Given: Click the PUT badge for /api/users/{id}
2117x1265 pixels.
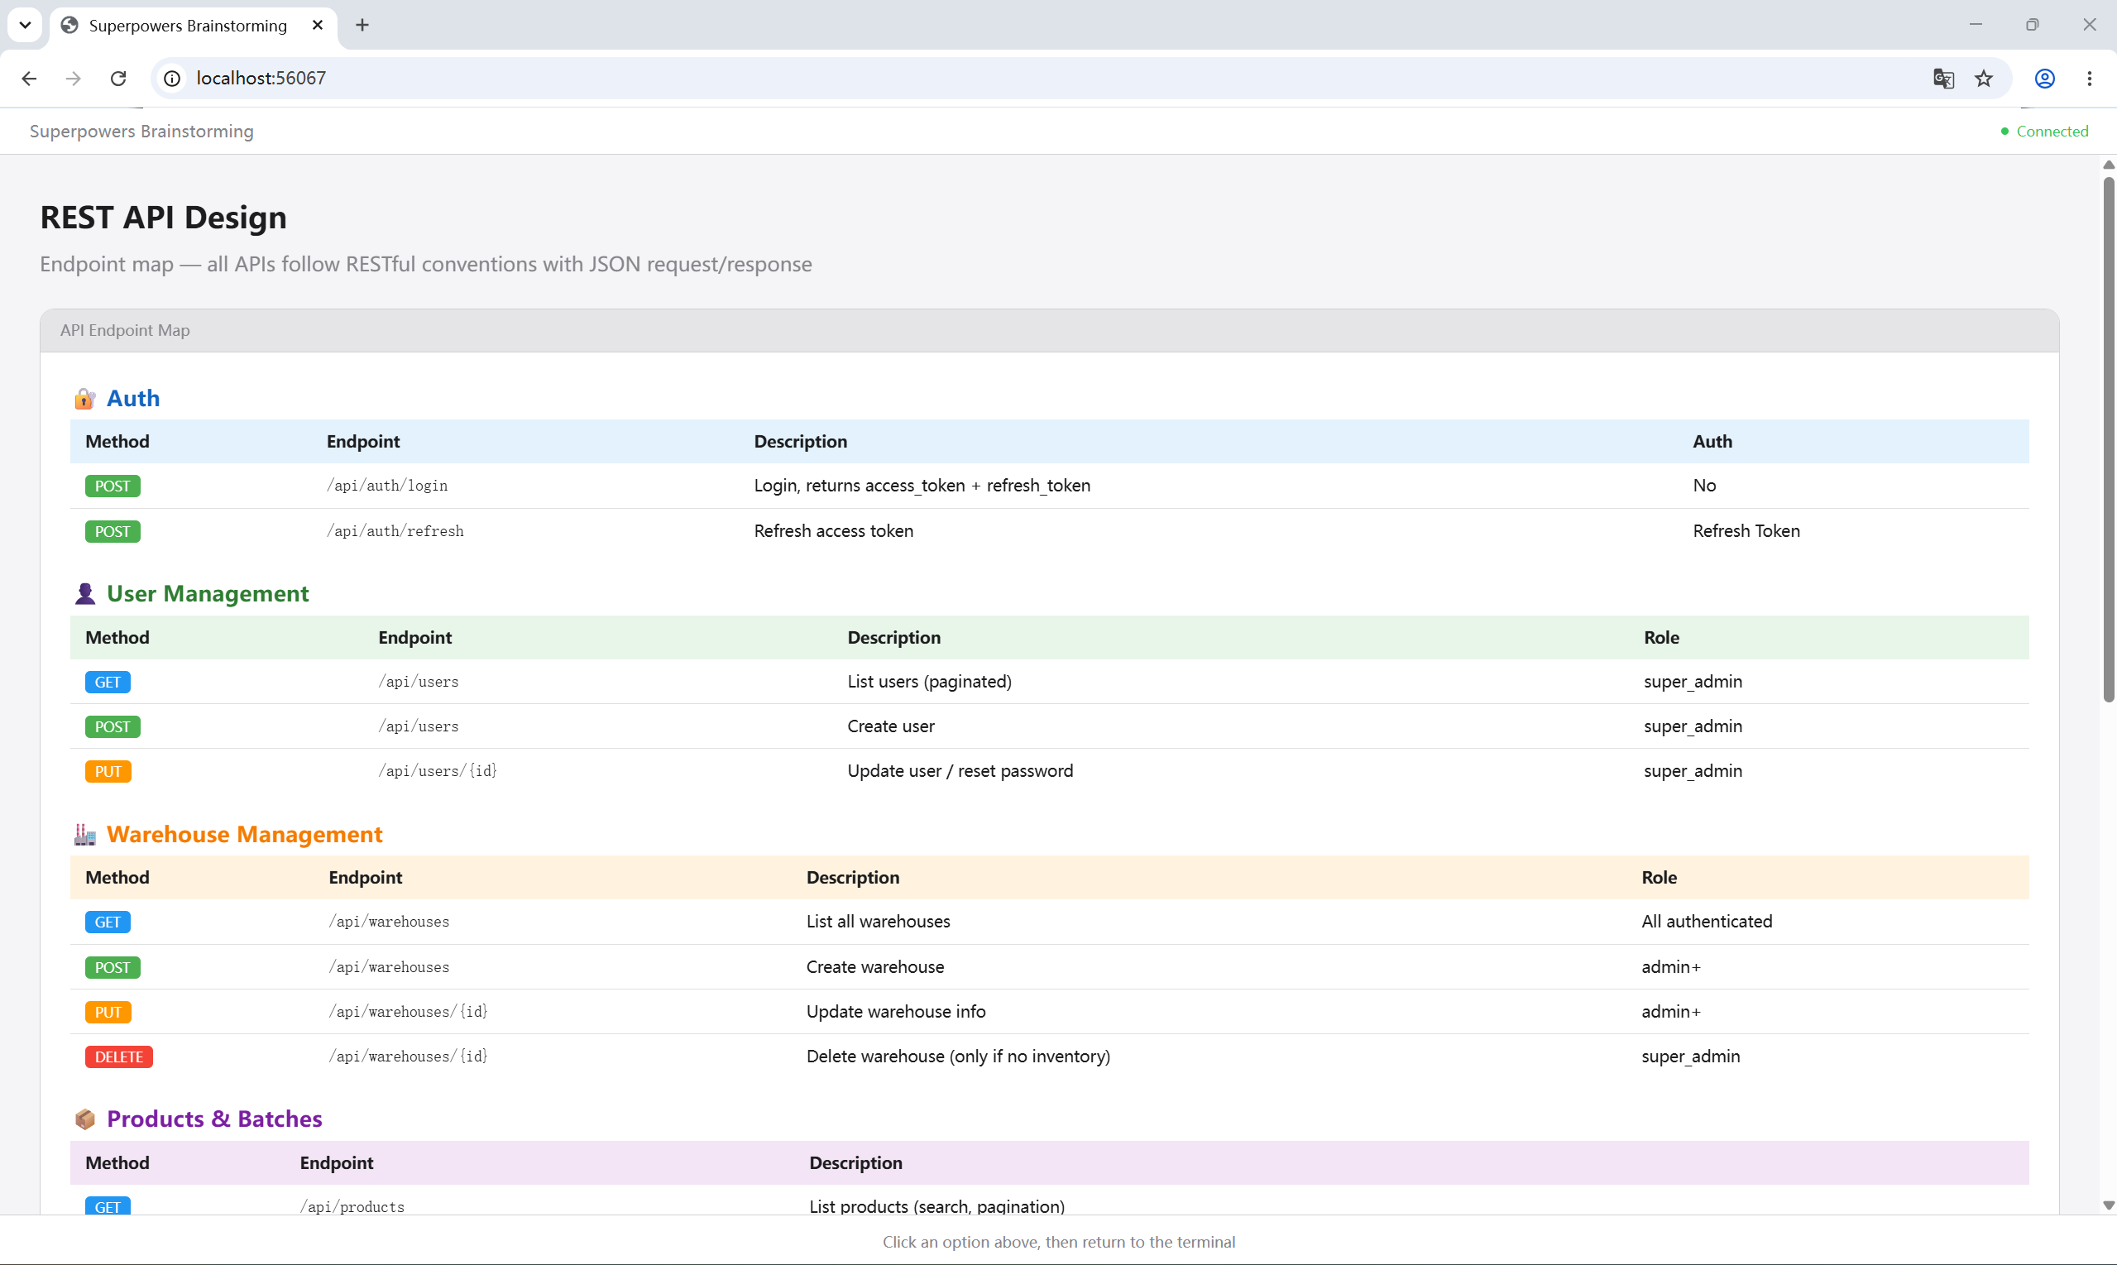Looking at the screenshot, I should [108, 771].
